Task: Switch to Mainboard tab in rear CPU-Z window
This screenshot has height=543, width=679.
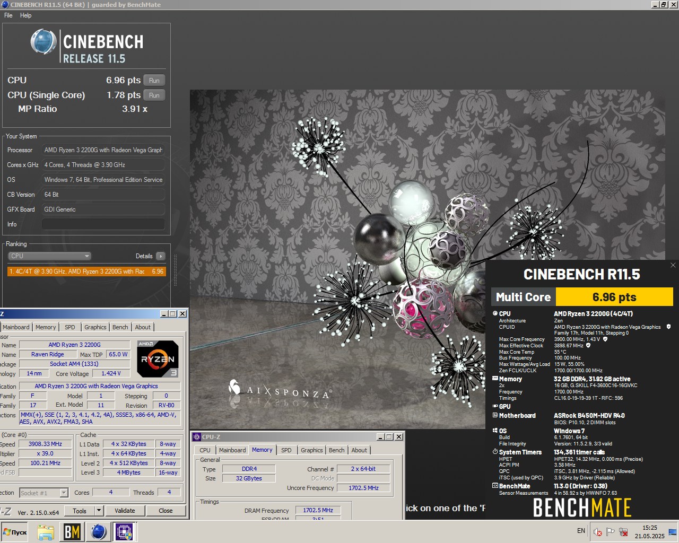Action: pyautogui.click(x=16, y=327)
